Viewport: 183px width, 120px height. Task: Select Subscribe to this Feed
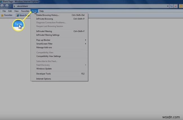[59, 61]
